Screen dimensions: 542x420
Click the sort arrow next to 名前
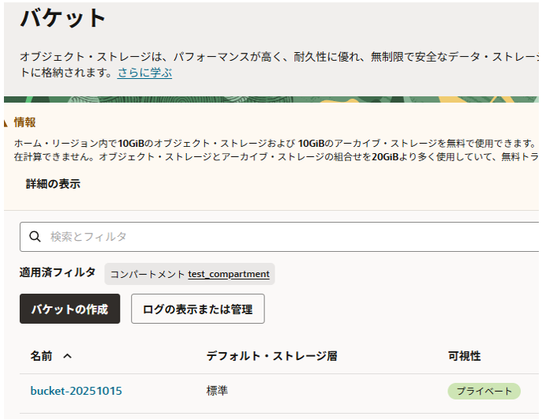(67, 356)
